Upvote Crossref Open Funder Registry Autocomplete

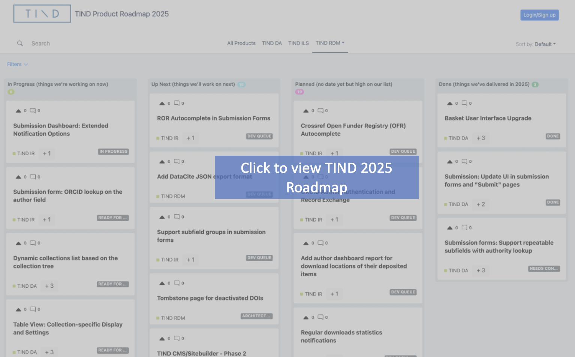306,111
